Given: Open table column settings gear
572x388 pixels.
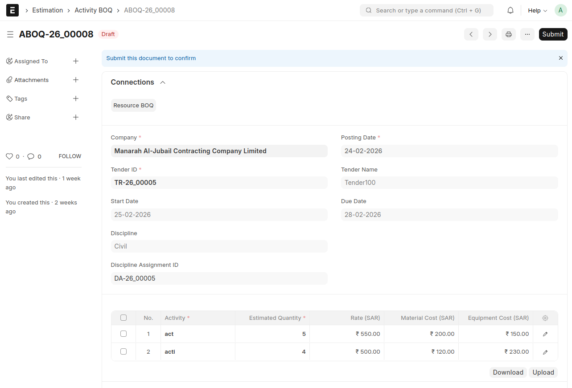Looking at the screenshot, I should 545,318.
